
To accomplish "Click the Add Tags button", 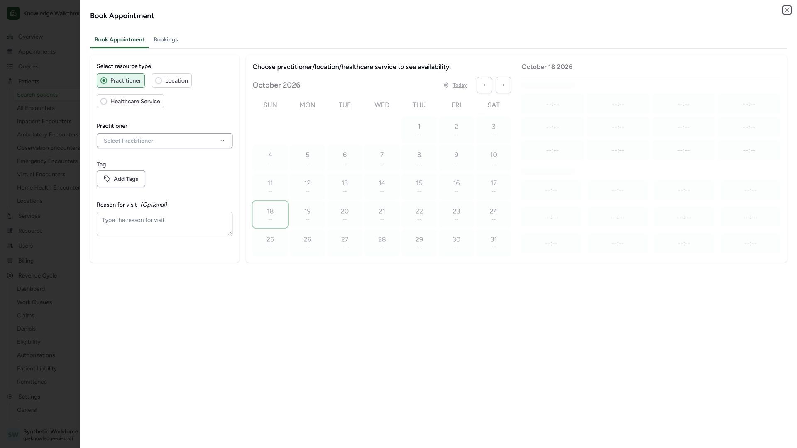I will [121, 179].
